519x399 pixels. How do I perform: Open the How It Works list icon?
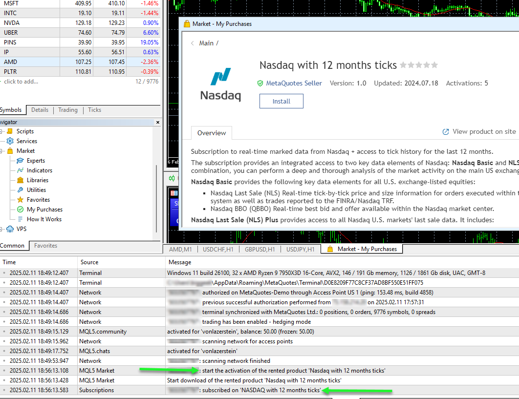pos(20,219)
